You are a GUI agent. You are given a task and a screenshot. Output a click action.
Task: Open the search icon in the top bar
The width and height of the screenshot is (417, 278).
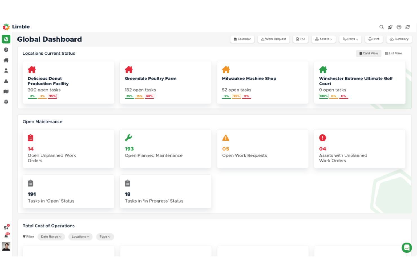click(381, 27)
